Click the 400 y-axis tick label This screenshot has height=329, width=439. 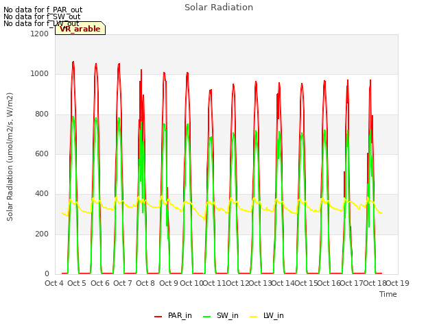42,194
